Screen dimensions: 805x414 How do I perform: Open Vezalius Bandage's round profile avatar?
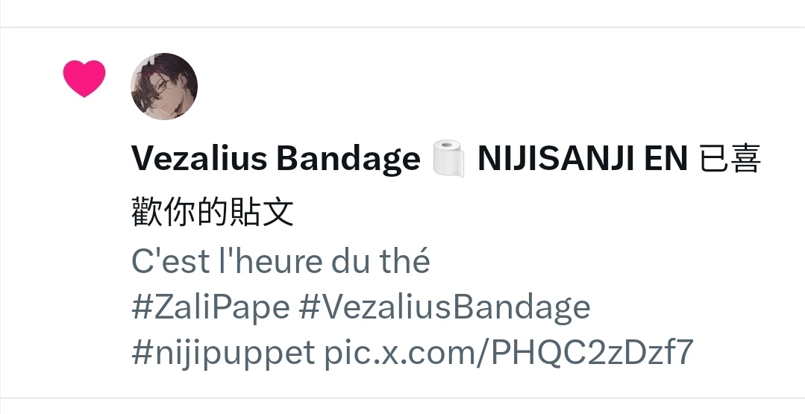click(164, 87)
